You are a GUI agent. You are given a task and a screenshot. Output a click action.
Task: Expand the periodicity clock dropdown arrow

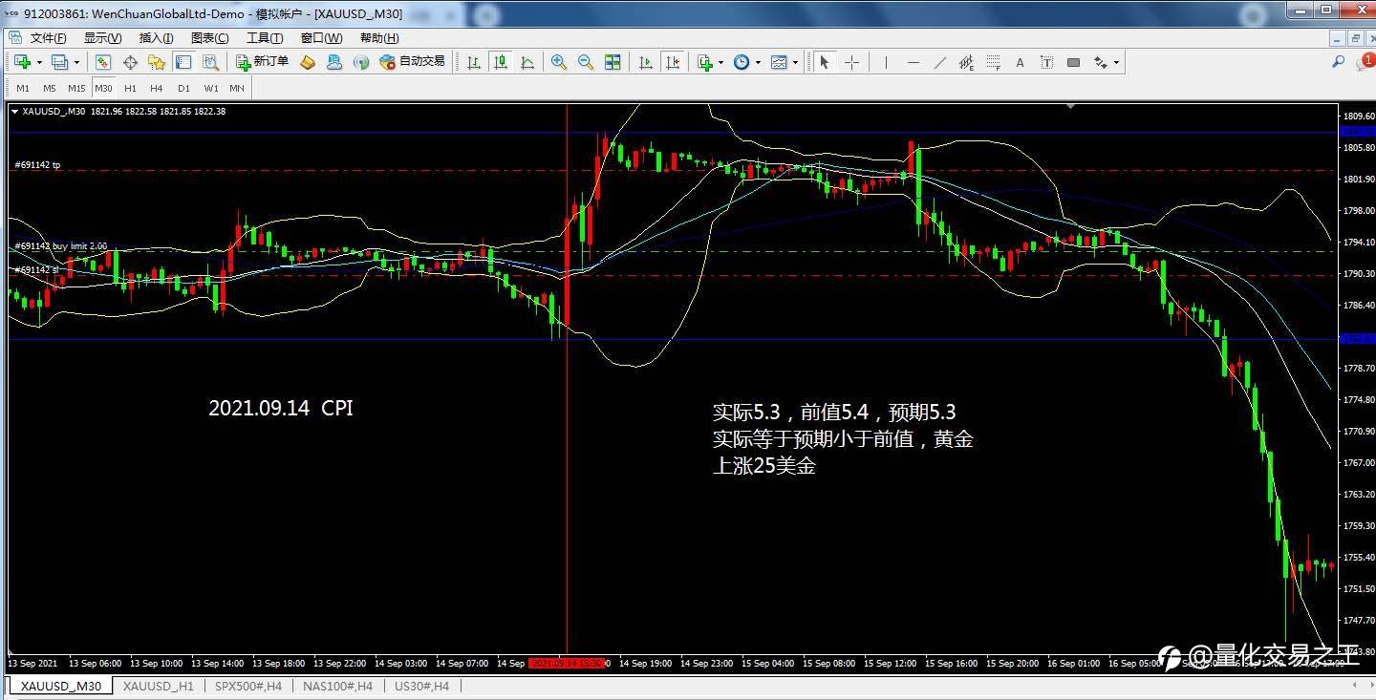click(x=758, y=63)
